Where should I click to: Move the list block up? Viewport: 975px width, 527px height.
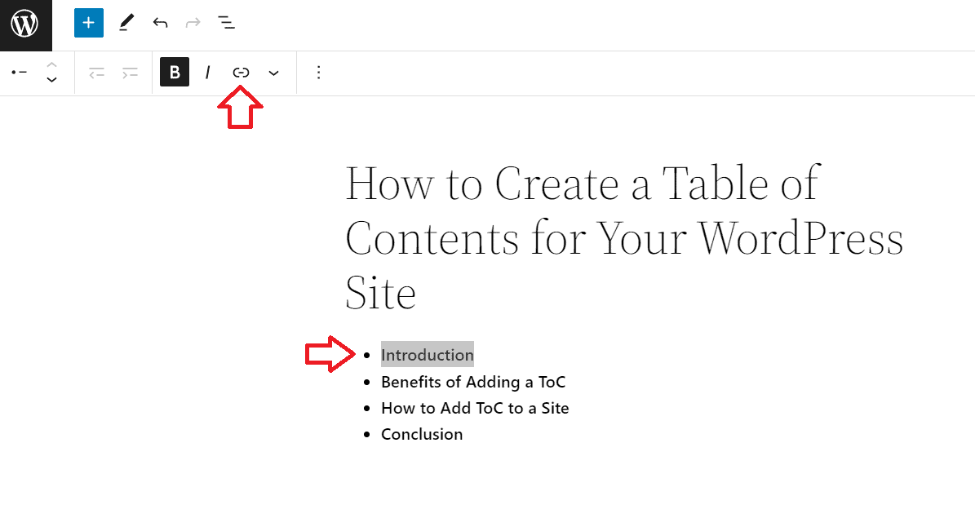(x=51, y=64)
